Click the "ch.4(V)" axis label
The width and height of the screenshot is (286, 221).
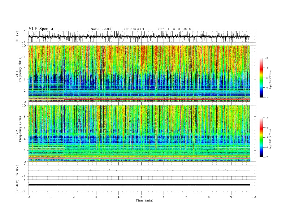17,185
